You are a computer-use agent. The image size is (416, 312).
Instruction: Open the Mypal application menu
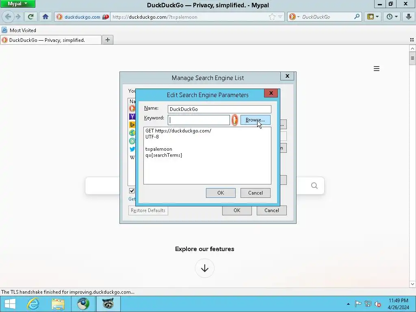tap(17, 4)
